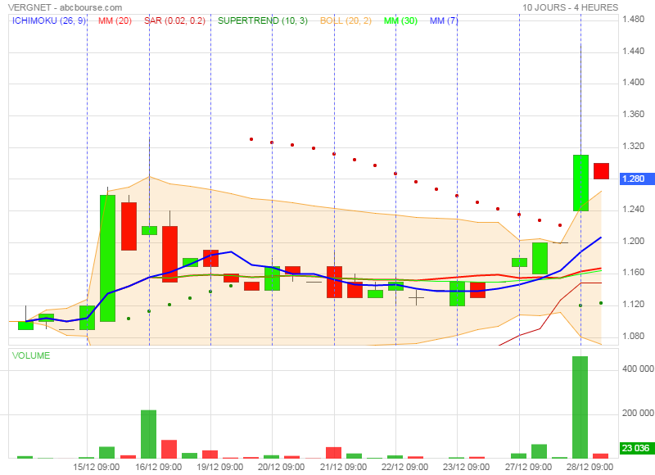Click the 1.360 price axis label
655x475 pixels.
(633, 114)
